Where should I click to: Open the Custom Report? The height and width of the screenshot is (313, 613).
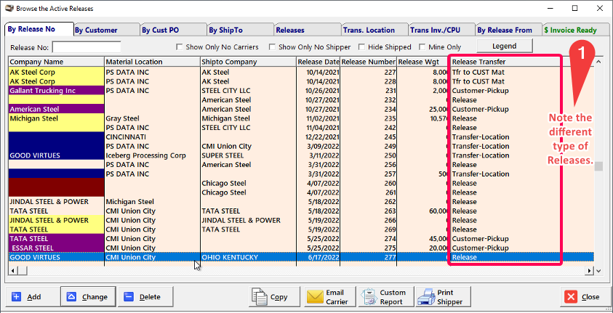click(386, 296)
